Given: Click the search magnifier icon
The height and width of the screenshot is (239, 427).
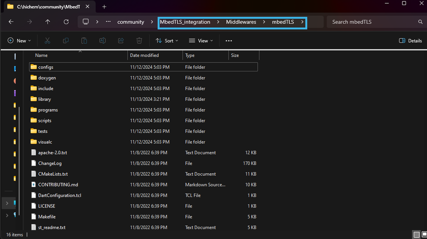Looking at the screenshot, I should pyautogui.click(x=421, y=22).
